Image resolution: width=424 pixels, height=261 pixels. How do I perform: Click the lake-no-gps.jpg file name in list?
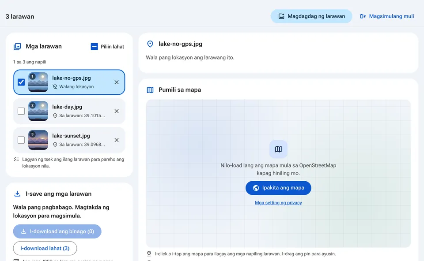(x=72, y=78)
